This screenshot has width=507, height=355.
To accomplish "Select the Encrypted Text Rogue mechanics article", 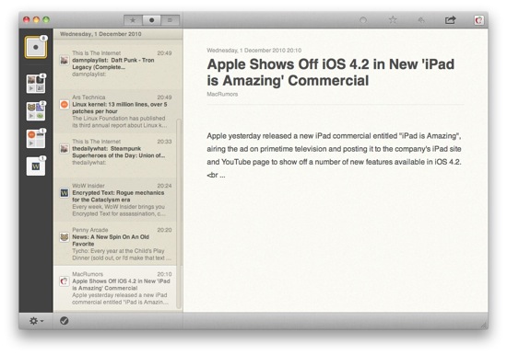I will coord(115,200).
